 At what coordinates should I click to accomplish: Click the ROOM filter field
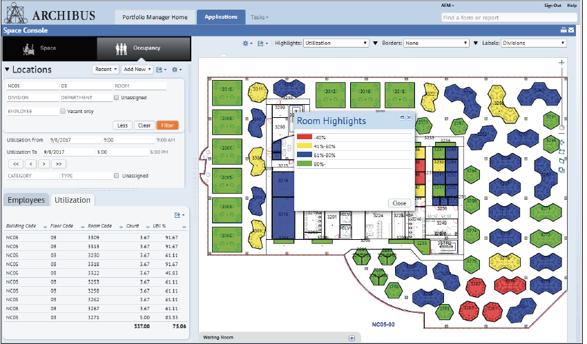tap(140, 86)
